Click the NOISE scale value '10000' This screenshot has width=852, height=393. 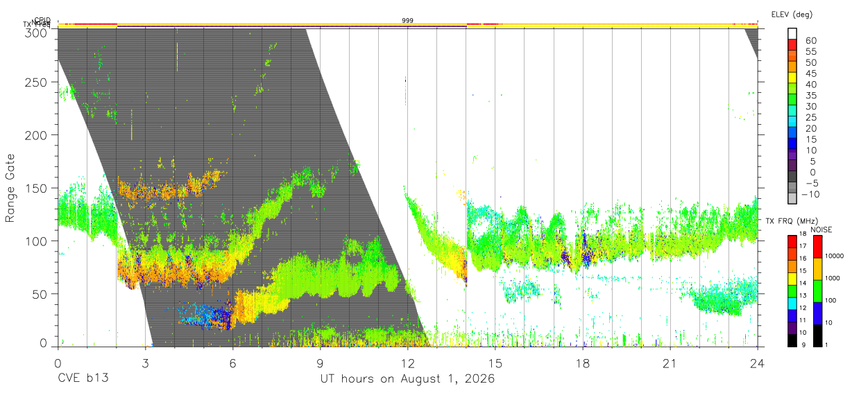[835, 256]
